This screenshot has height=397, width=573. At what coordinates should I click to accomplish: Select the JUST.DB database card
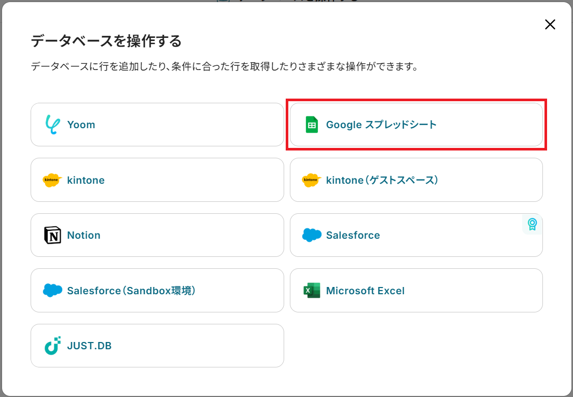pos(157,346)
